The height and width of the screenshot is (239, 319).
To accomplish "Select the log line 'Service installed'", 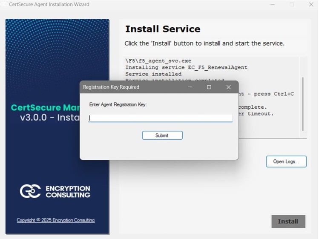I will click(x=153, y=74).
